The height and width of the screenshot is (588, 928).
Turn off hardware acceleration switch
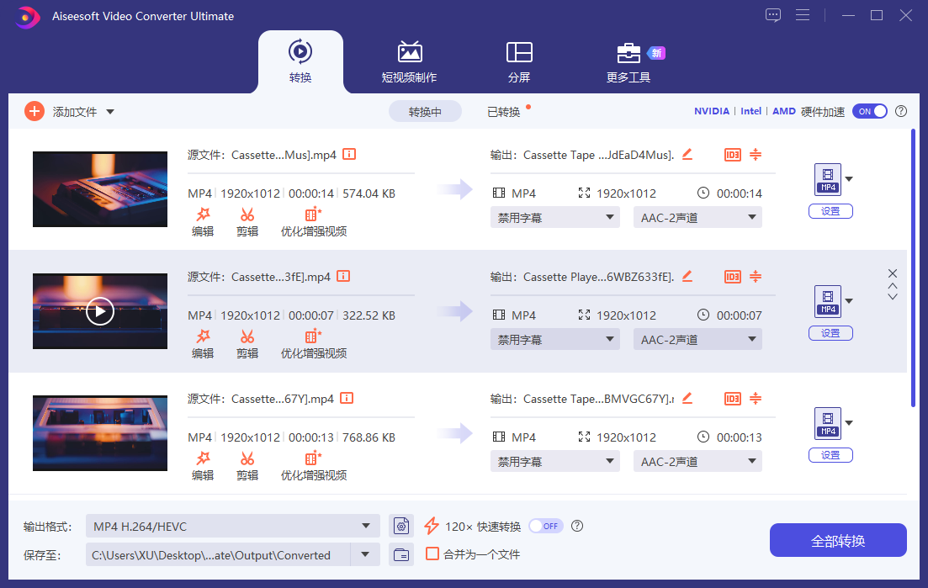coord(870,111)
